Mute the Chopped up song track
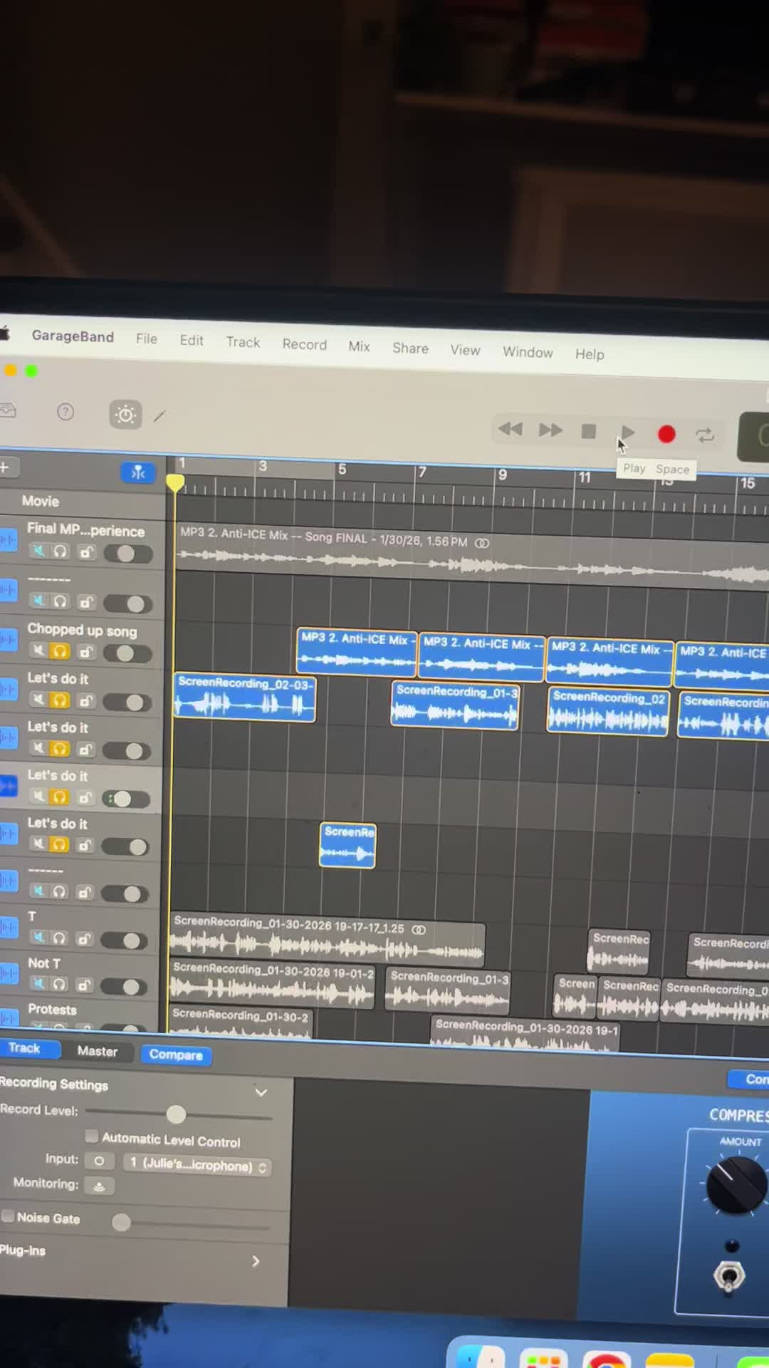This screenshot has height=1368, width=769. pyautogui.click(x=38, y=650)
